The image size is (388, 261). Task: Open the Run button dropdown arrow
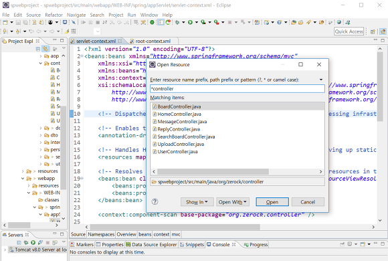click(197, 22)
